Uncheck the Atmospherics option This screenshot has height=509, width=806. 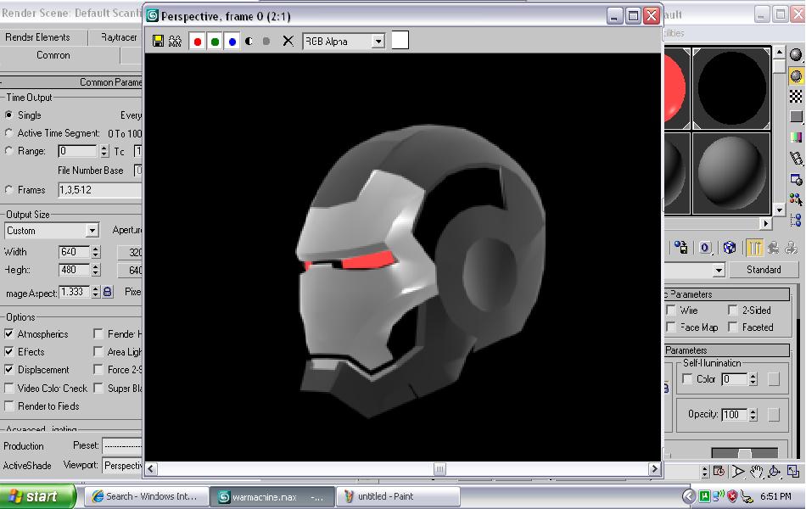coord(8,334)
